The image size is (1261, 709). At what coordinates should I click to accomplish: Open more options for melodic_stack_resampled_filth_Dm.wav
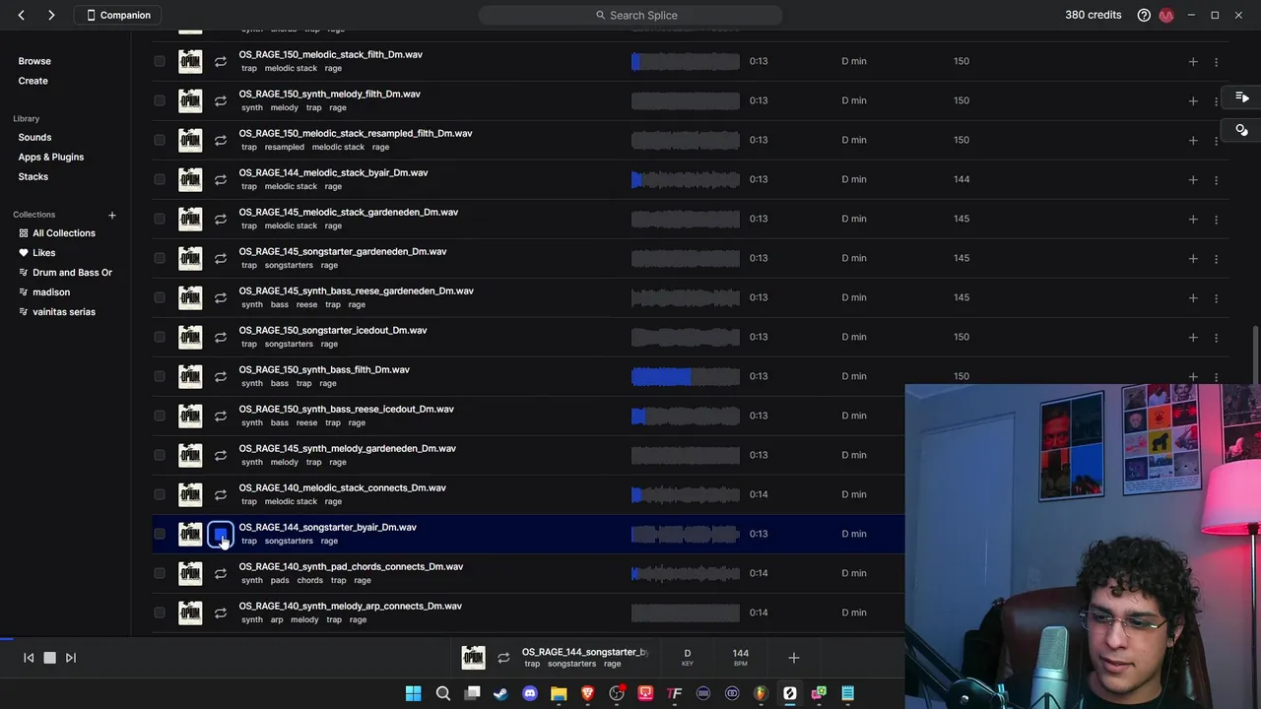1216,140
